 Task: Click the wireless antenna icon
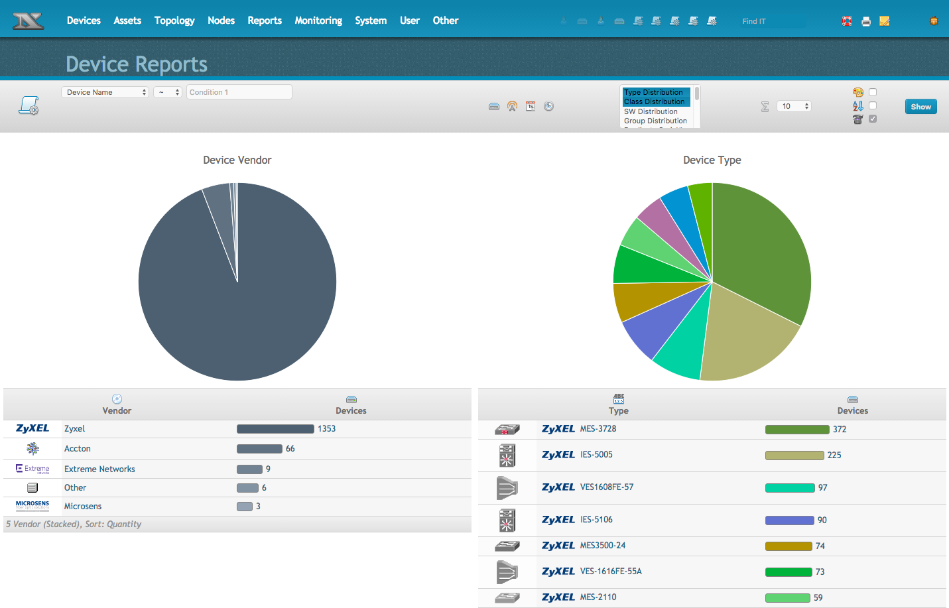click(x=512, y=106)
